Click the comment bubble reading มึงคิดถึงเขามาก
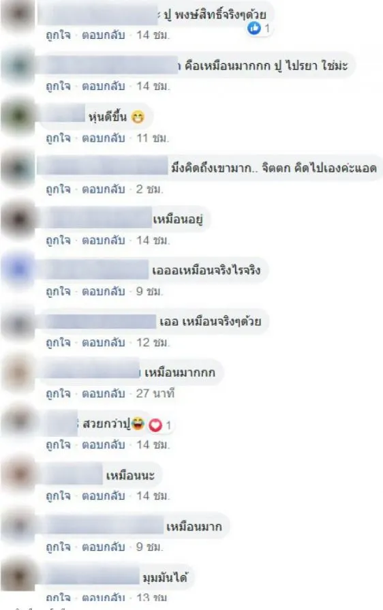The height and width of the screenshot is (610, 383). [210, 168]
